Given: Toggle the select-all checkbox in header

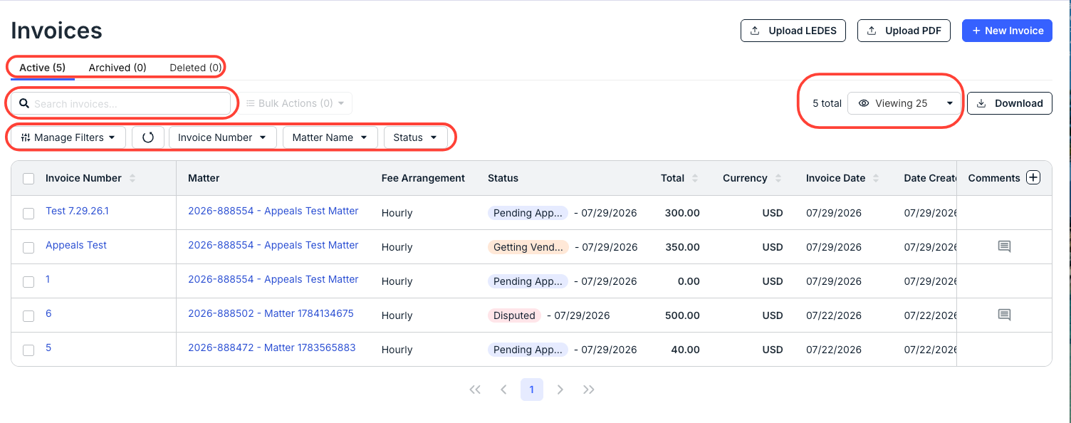Looking at the screenshot, I should [28, 179].
